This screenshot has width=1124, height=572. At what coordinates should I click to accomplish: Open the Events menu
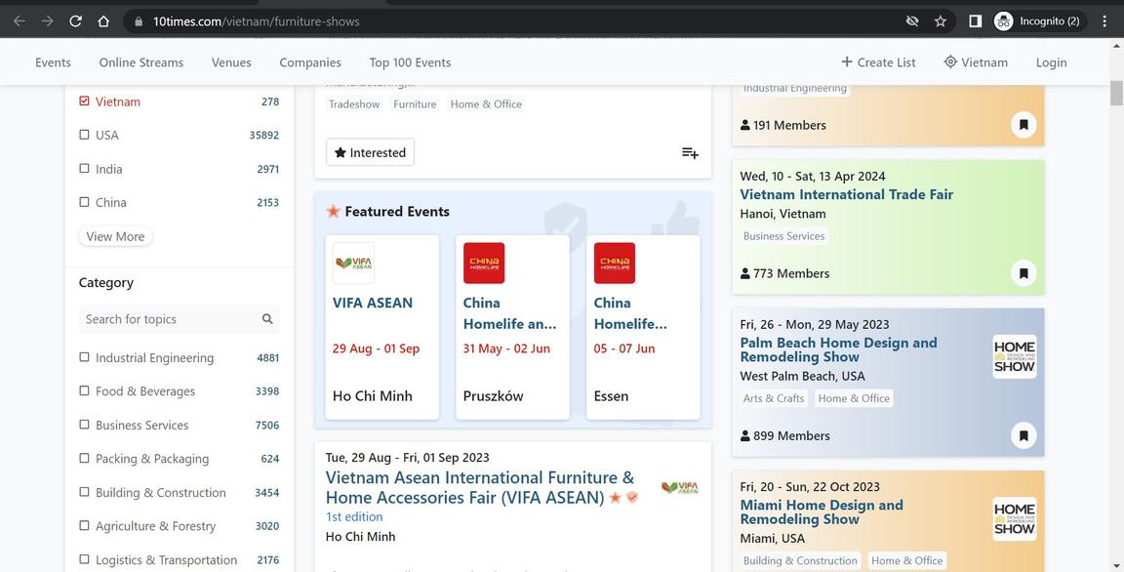pos(53,62)
